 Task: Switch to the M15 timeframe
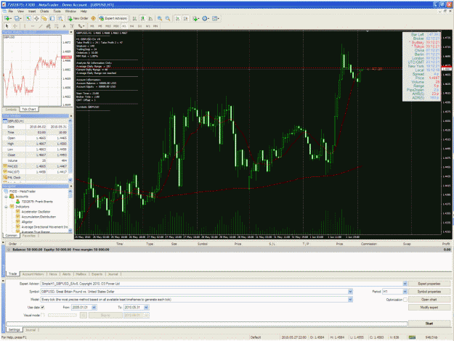(x=108, y=26)
